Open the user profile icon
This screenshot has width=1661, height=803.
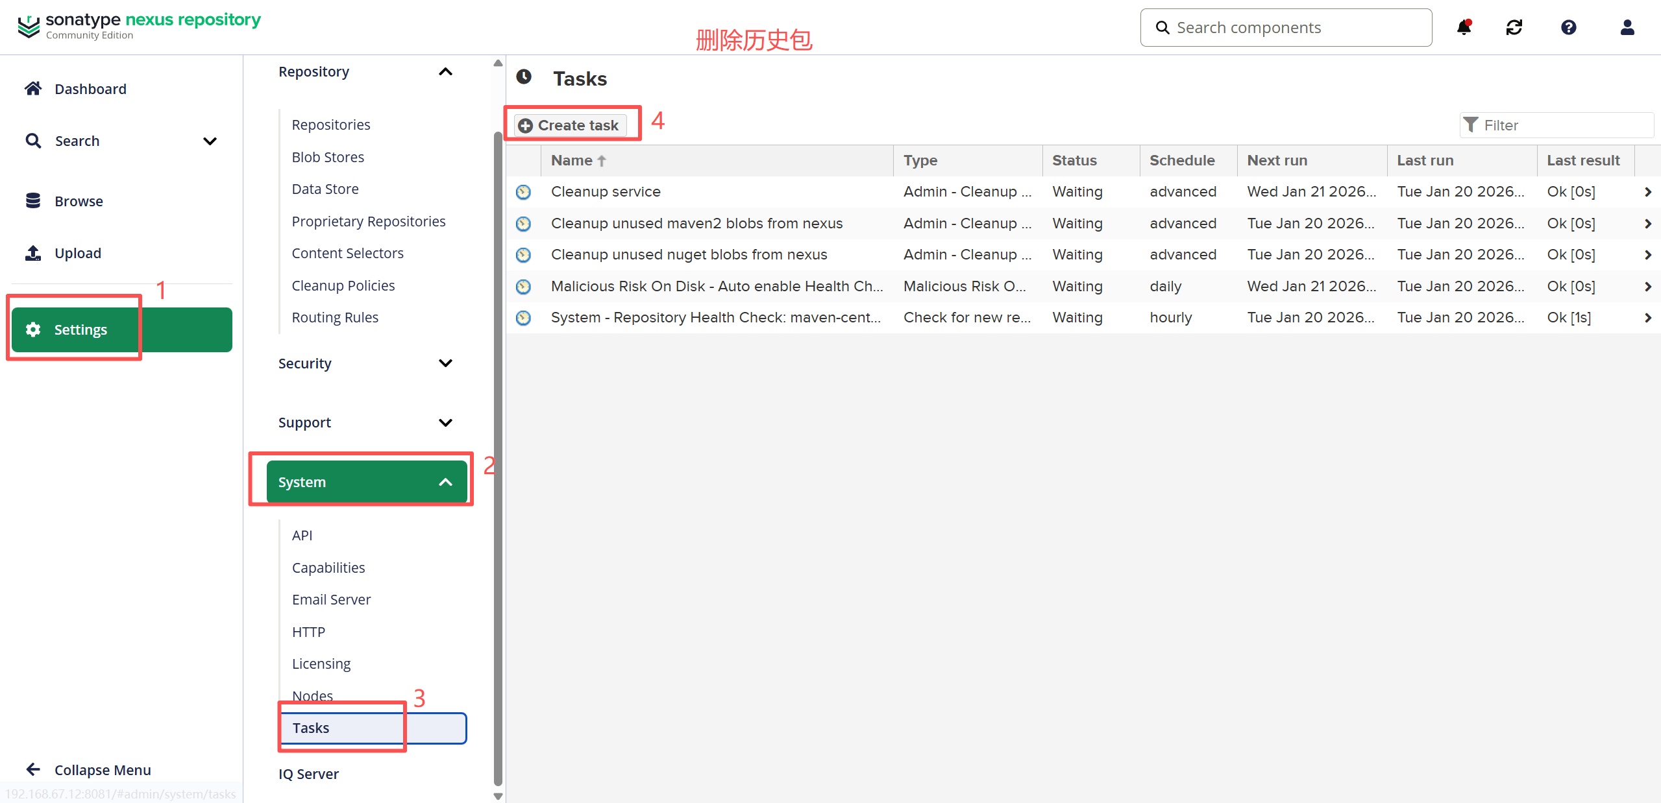(x=1627, y=27)
